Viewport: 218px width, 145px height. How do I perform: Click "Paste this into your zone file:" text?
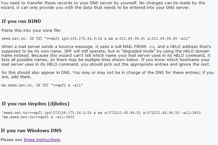click(31, 30)
